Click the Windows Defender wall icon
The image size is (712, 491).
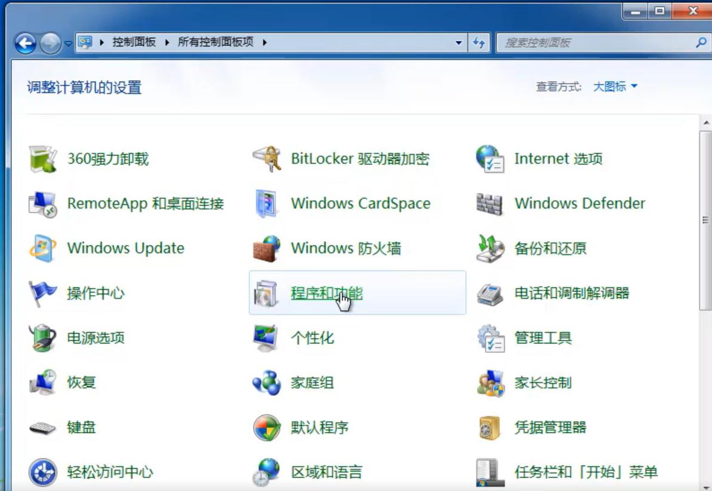(x=489, y=204)
